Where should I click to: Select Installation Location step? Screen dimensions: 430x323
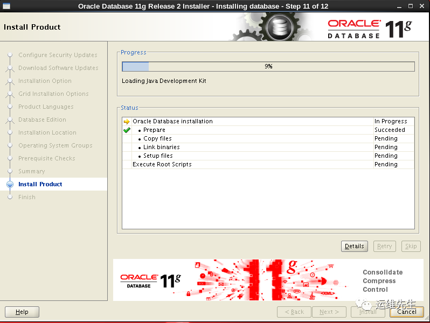point(47,132)
